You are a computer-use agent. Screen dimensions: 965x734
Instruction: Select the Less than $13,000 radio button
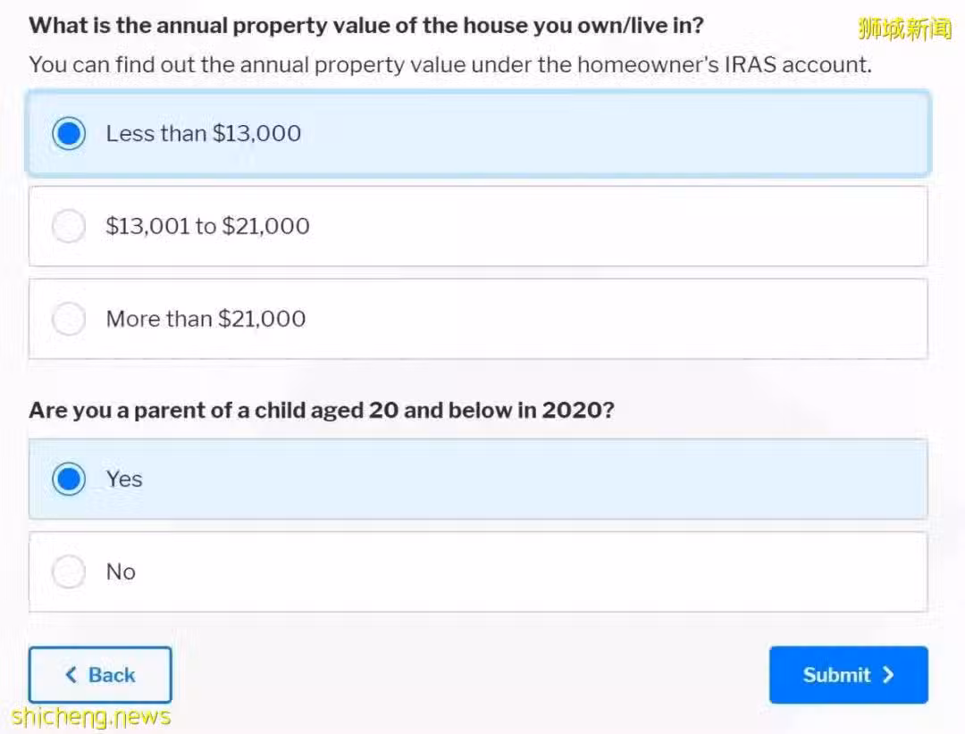68,134
